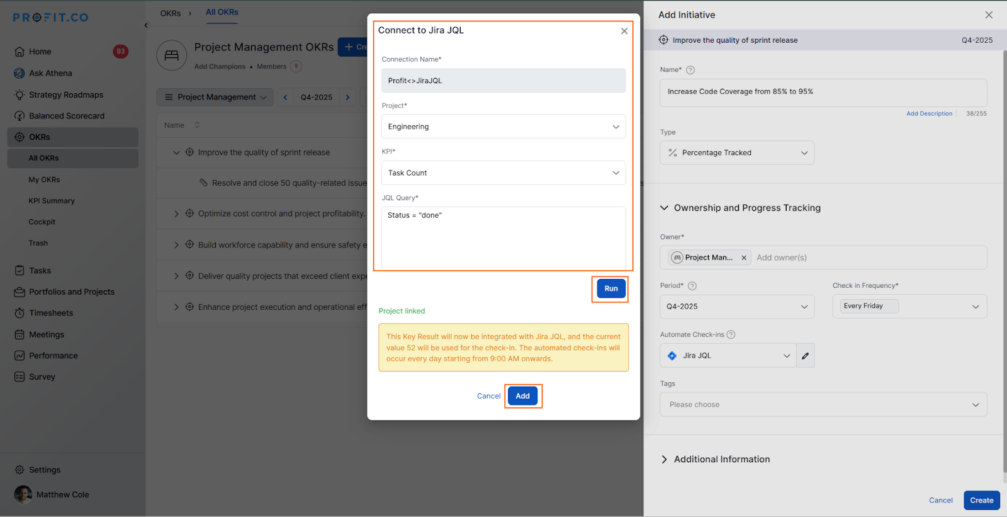The height and width of the screenshot is (517, 1007).
Task: Click the Portfolios and Projects briefcase icon
Action: click(x=20, y=292)
